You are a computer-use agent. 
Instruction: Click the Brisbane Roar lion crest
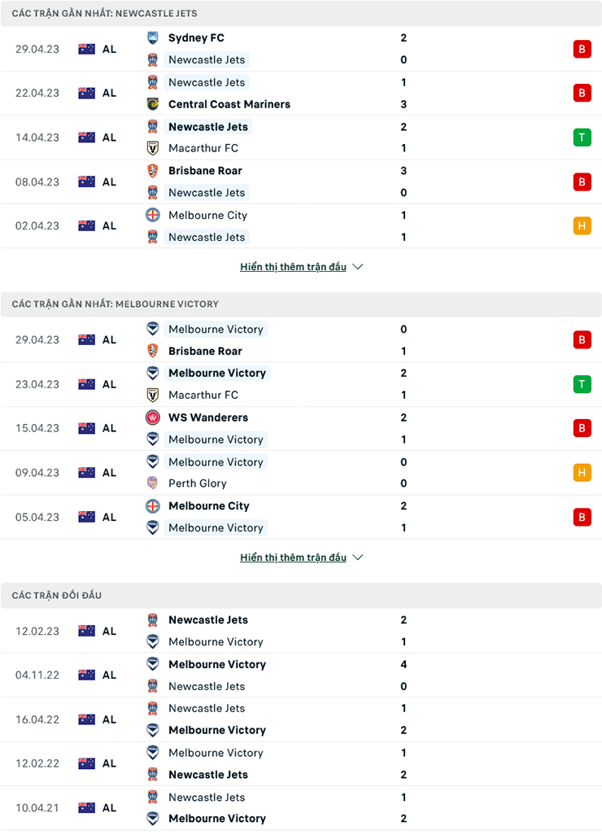[x=155, y=171]
